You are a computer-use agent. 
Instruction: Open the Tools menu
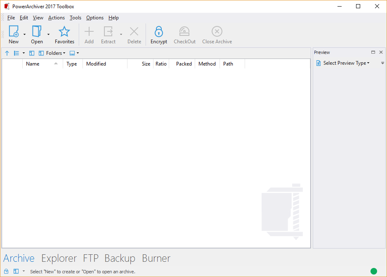[76, 18]
